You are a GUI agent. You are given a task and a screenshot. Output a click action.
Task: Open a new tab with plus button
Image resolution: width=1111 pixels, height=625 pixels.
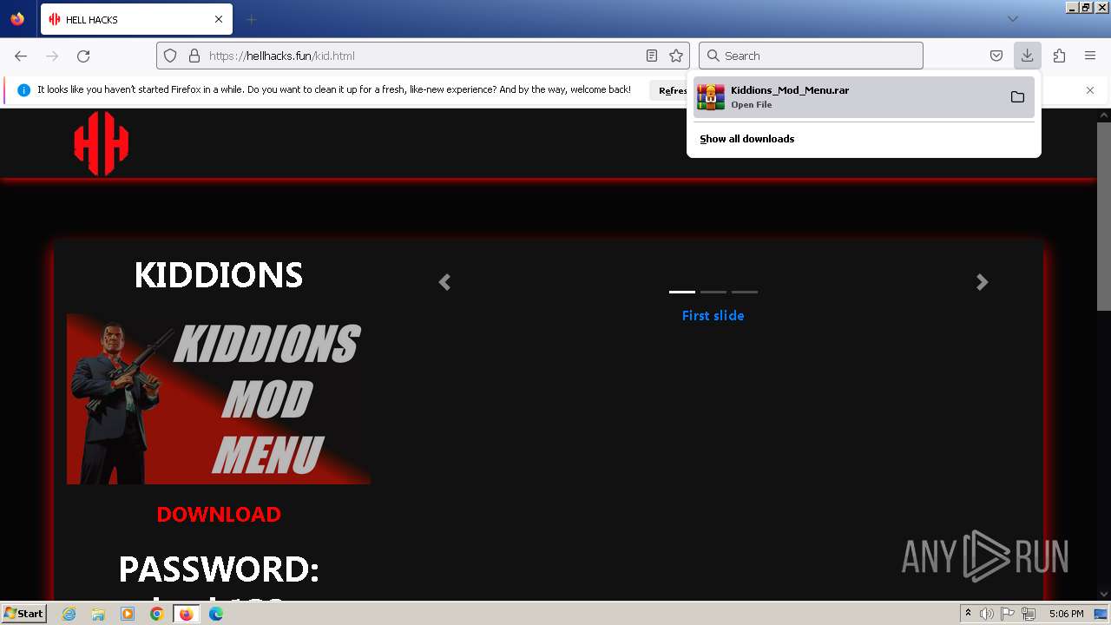[251, 19]
